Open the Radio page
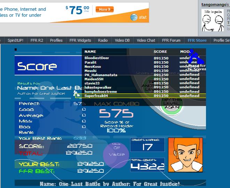230x188 pixels. tap(103, 40)
